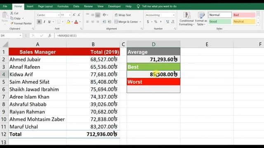Select column D header
This screenshot has width=264, height=148.
click(153, 44)
